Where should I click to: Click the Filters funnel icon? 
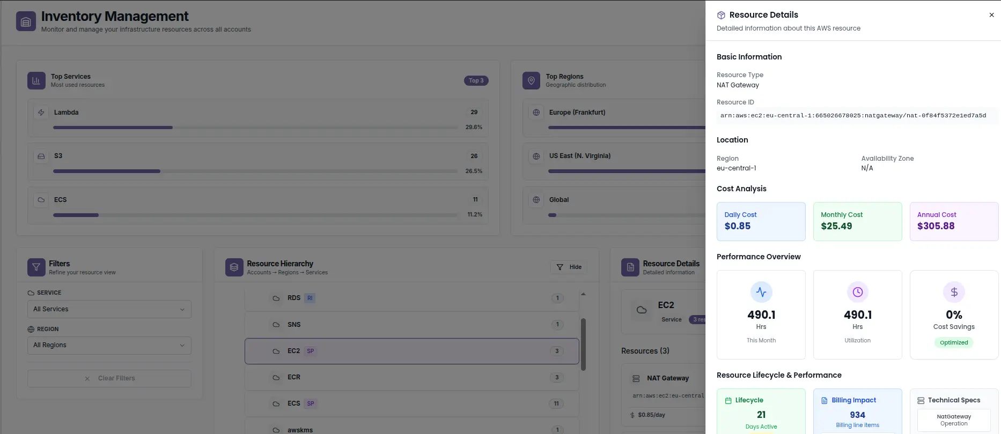[36, 267]
